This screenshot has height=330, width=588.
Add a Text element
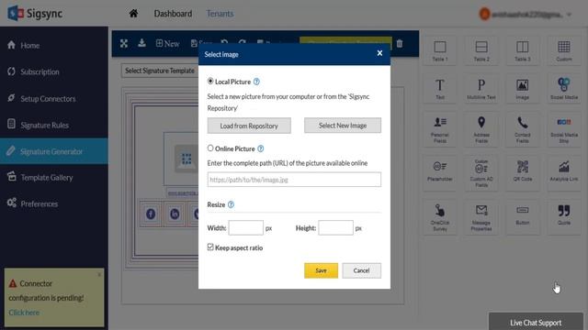pos(440,89)
